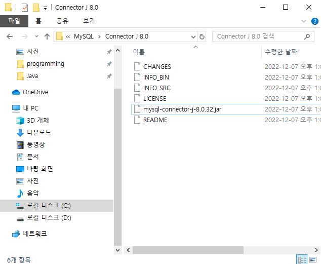Open the recent locations dropdown arrow
The height and width of the screenshot is (264, 321).
[36, 36]
